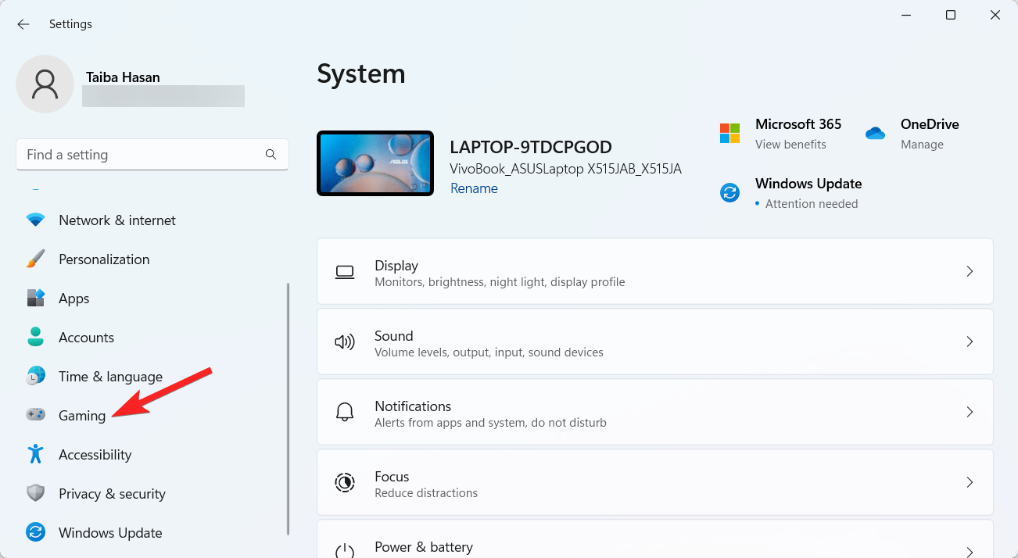Expand the Notifications row chevron
This screenshot has width=1018, height=558.
(x=970, y=412)
